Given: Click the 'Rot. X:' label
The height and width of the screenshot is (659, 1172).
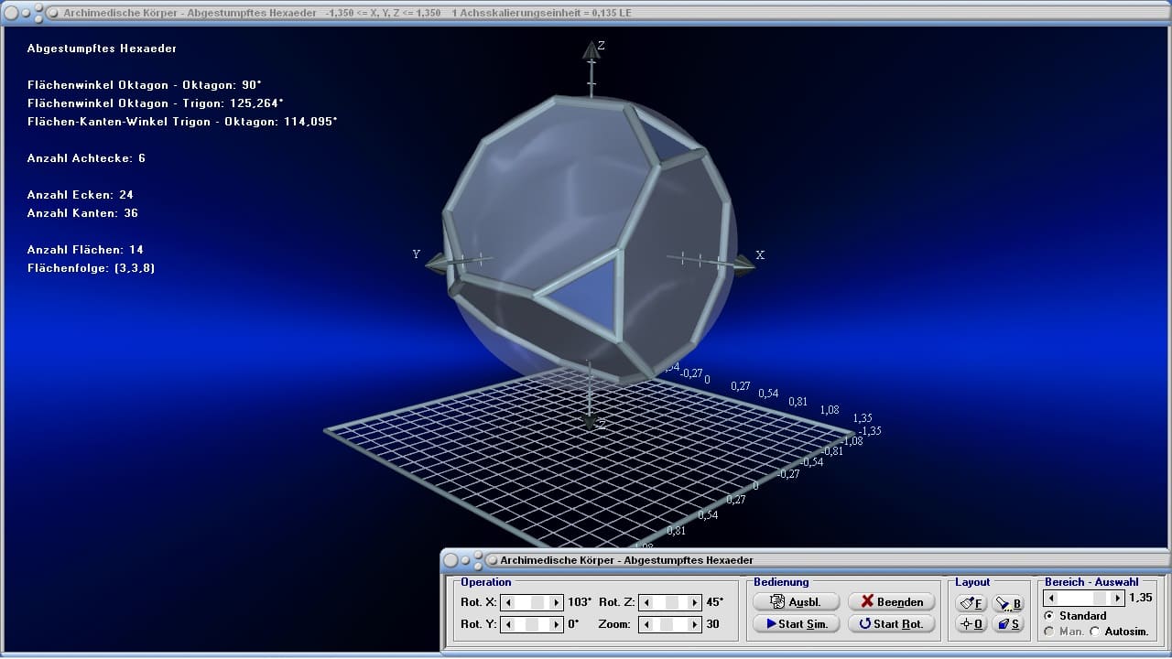Looking at the screenshot, I should point(478,602).
